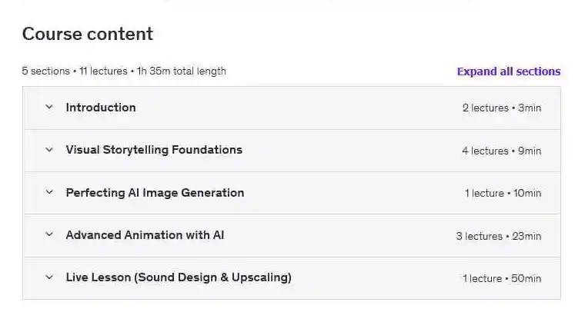585x312 pixels.
Task: Click the '1 lecture • 10min' label
Action: click(503, 194)
